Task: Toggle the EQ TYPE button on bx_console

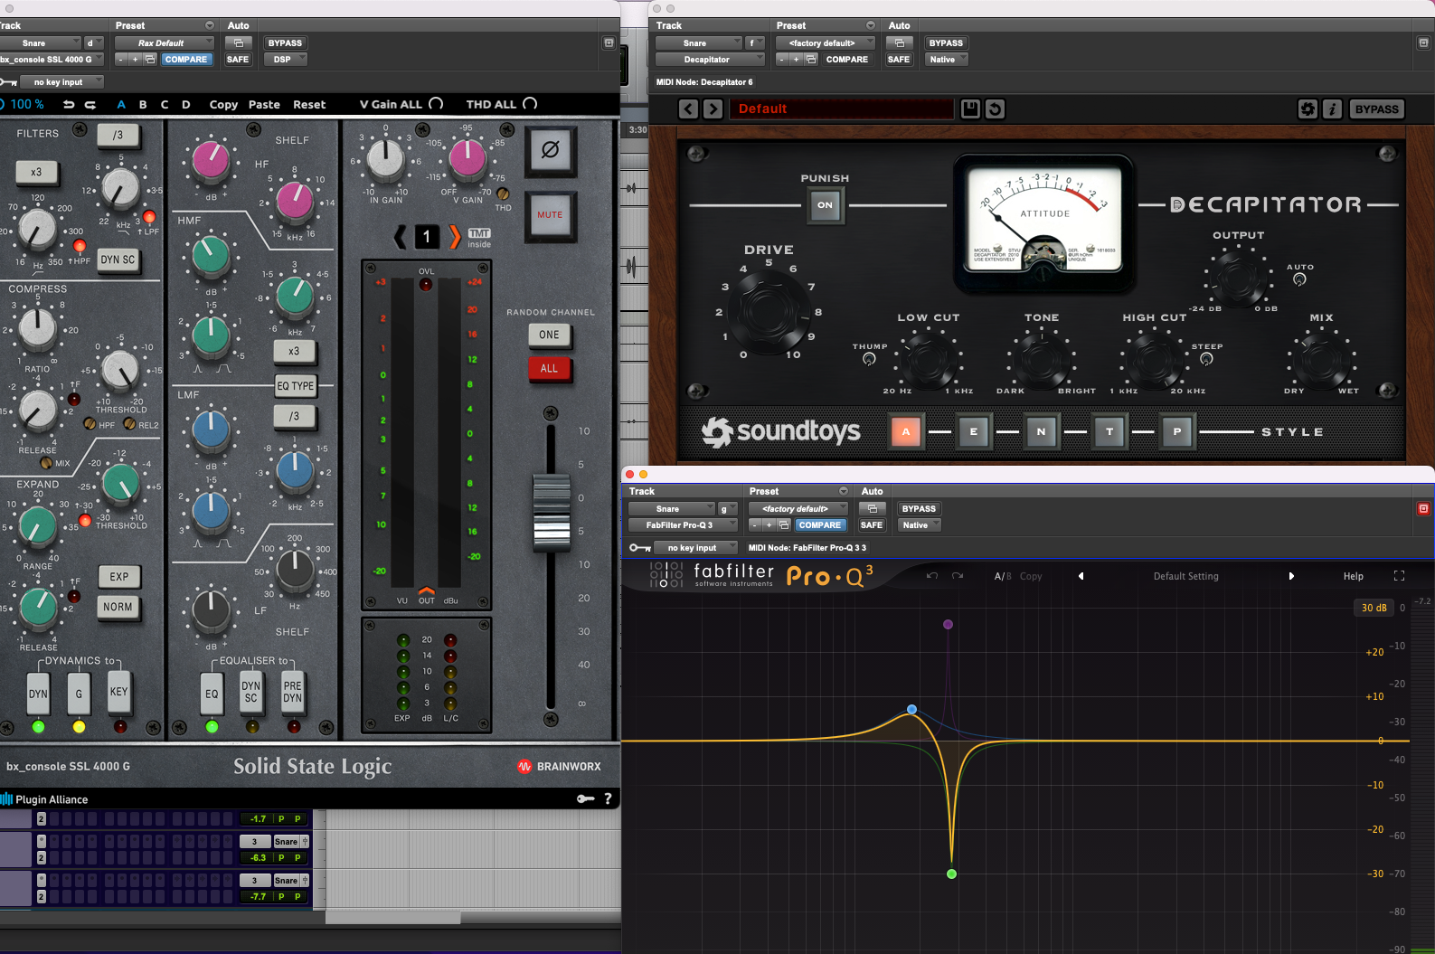Action: pyautogui.click(x=296, y=386)
